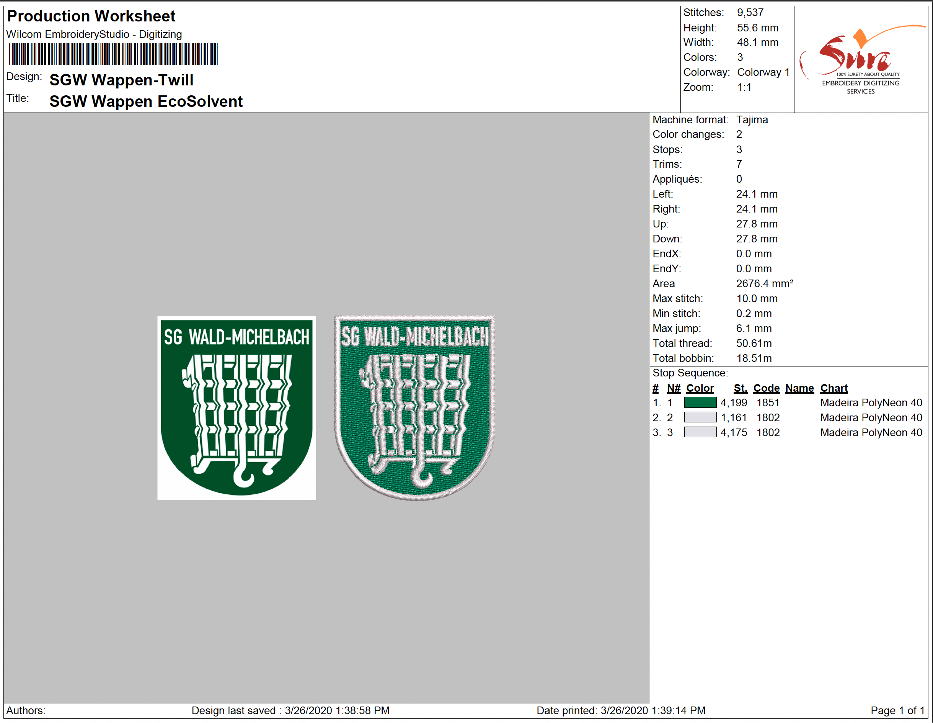Click the St. column header
The image size is (933, 723).
pyautogui.click(x=740, y=388)
